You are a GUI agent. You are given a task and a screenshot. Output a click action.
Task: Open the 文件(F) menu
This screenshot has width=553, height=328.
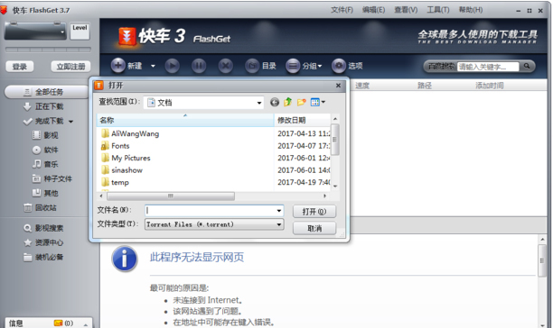click(x=342, y=10)
